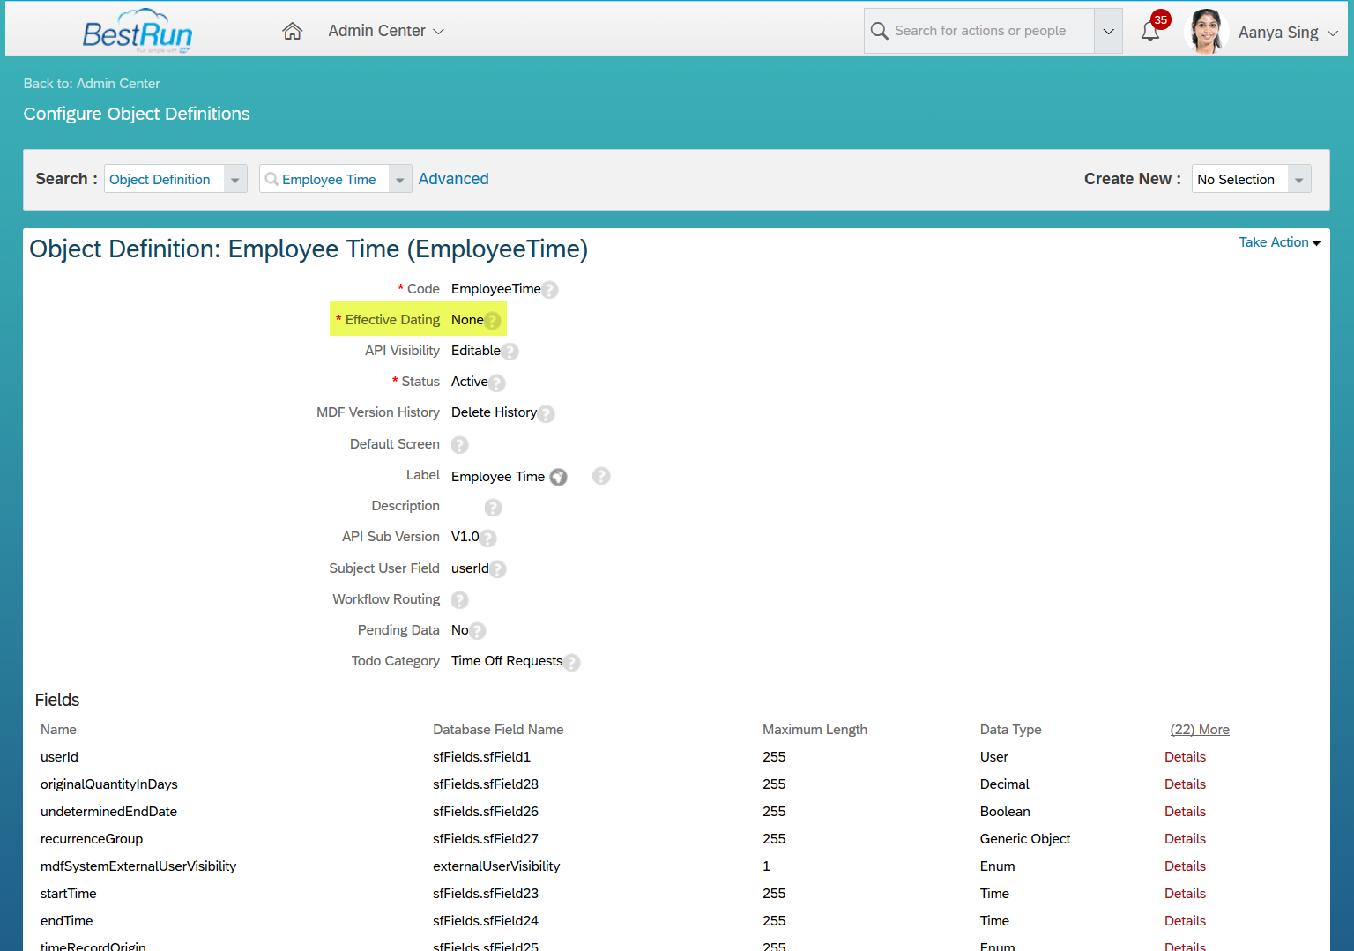
Task: Show help for Pending Data field
Action: tap(478, 631)
